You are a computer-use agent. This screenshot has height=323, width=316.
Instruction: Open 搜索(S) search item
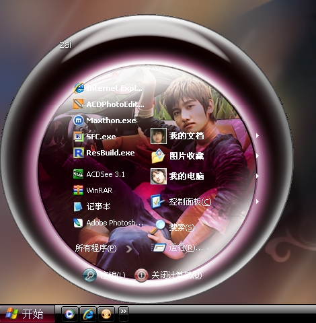[x=172, y=227]
